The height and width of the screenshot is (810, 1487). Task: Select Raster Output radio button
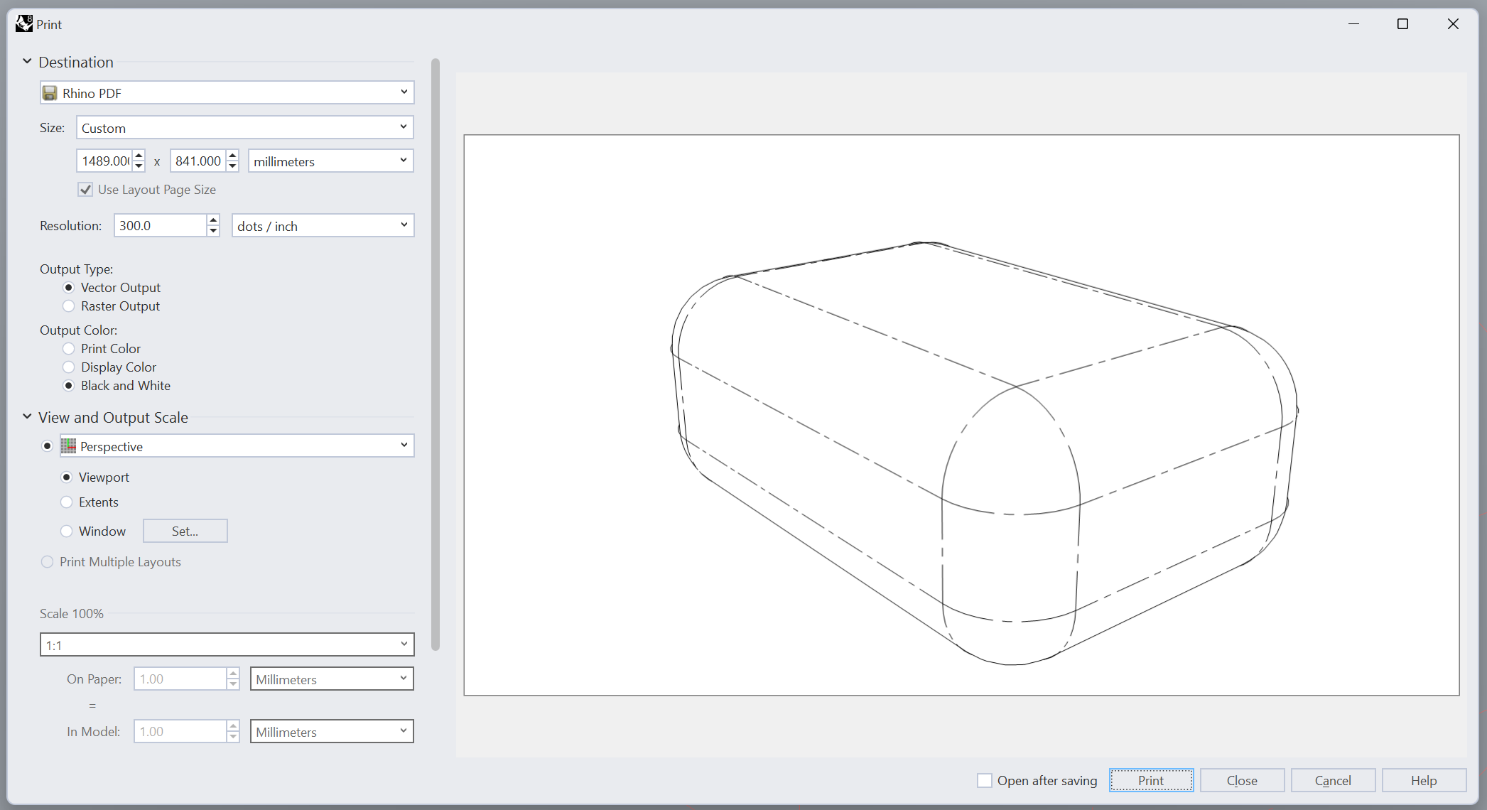(69, 306)
